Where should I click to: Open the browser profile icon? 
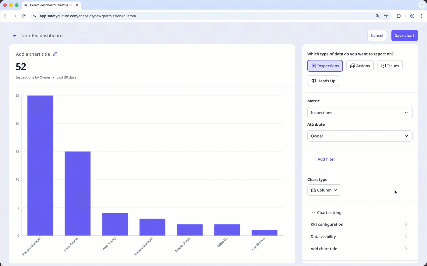pos(412,16)
